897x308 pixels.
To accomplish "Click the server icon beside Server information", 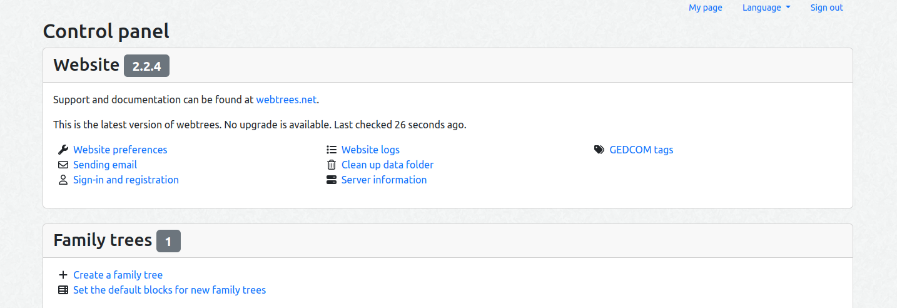I will [332, 180].
